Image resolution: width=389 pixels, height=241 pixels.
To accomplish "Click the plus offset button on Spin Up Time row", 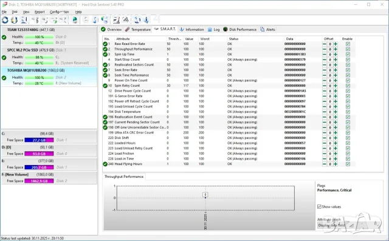I will coord(336,54).
